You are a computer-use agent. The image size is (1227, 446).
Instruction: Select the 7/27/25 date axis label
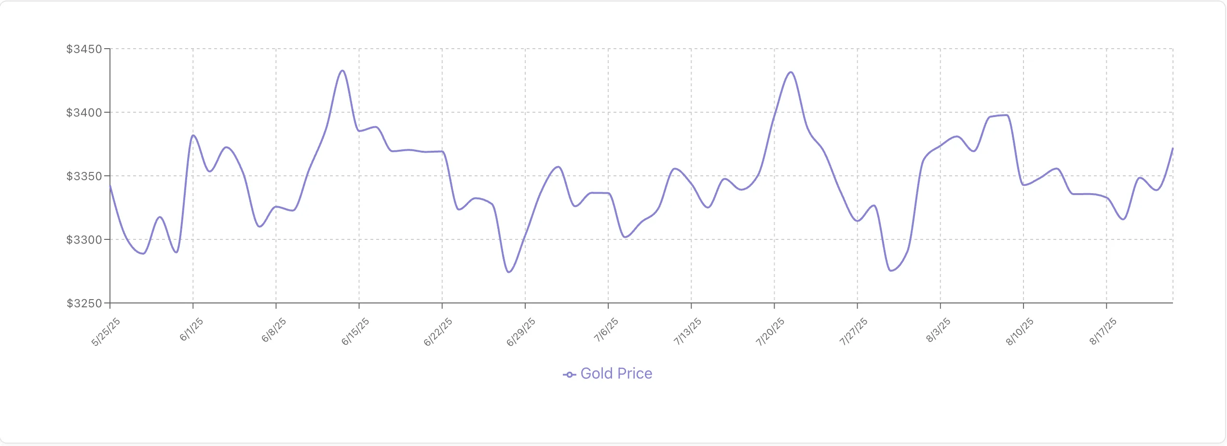tap(854, 332)
